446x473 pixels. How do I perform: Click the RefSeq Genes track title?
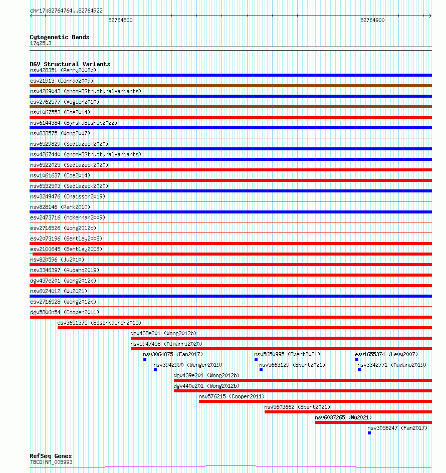pos(51,456)
